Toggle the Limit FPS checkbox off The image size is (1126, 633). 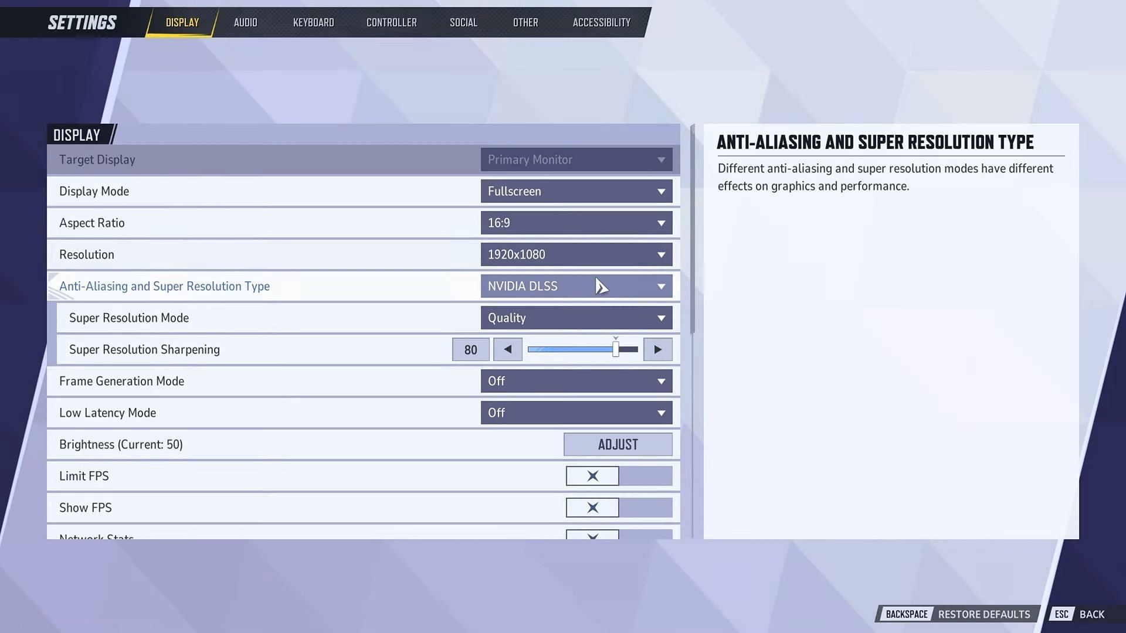coord(592,475)
